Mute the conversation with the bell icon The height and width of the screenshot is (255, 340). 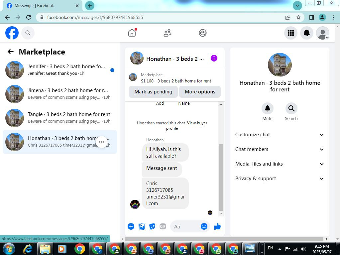click(x=267, y=108)
